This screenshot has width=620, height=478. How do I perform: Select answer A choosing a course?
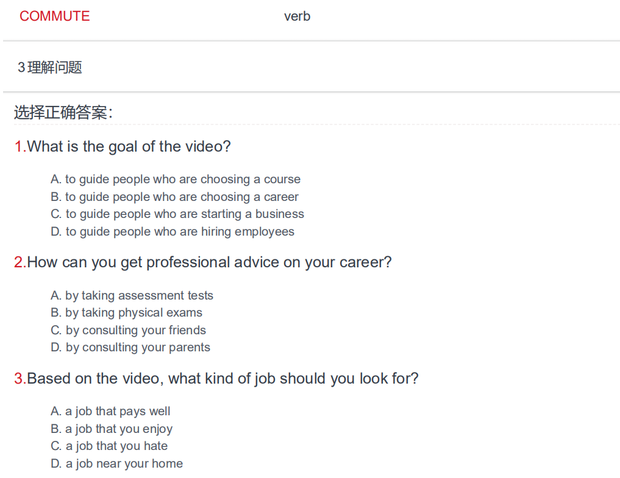coord(176,180)
